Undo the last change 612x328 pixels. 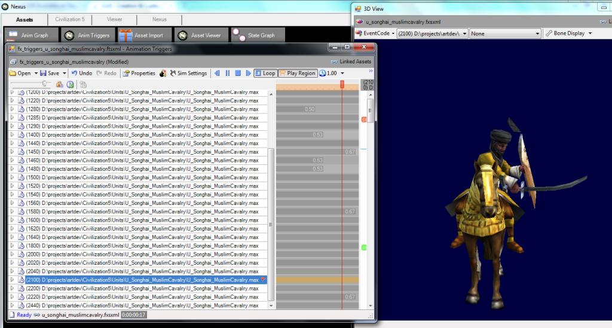81,73
